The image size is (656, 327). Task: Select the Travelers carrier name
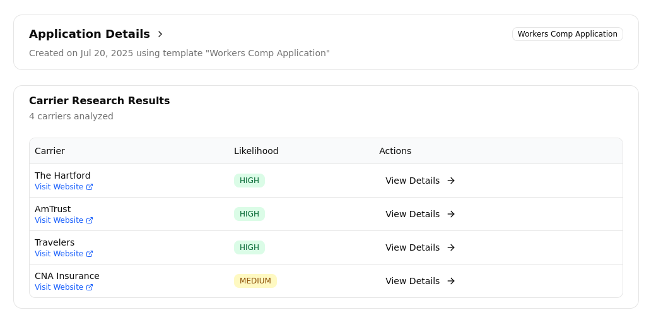click(54, 243)
